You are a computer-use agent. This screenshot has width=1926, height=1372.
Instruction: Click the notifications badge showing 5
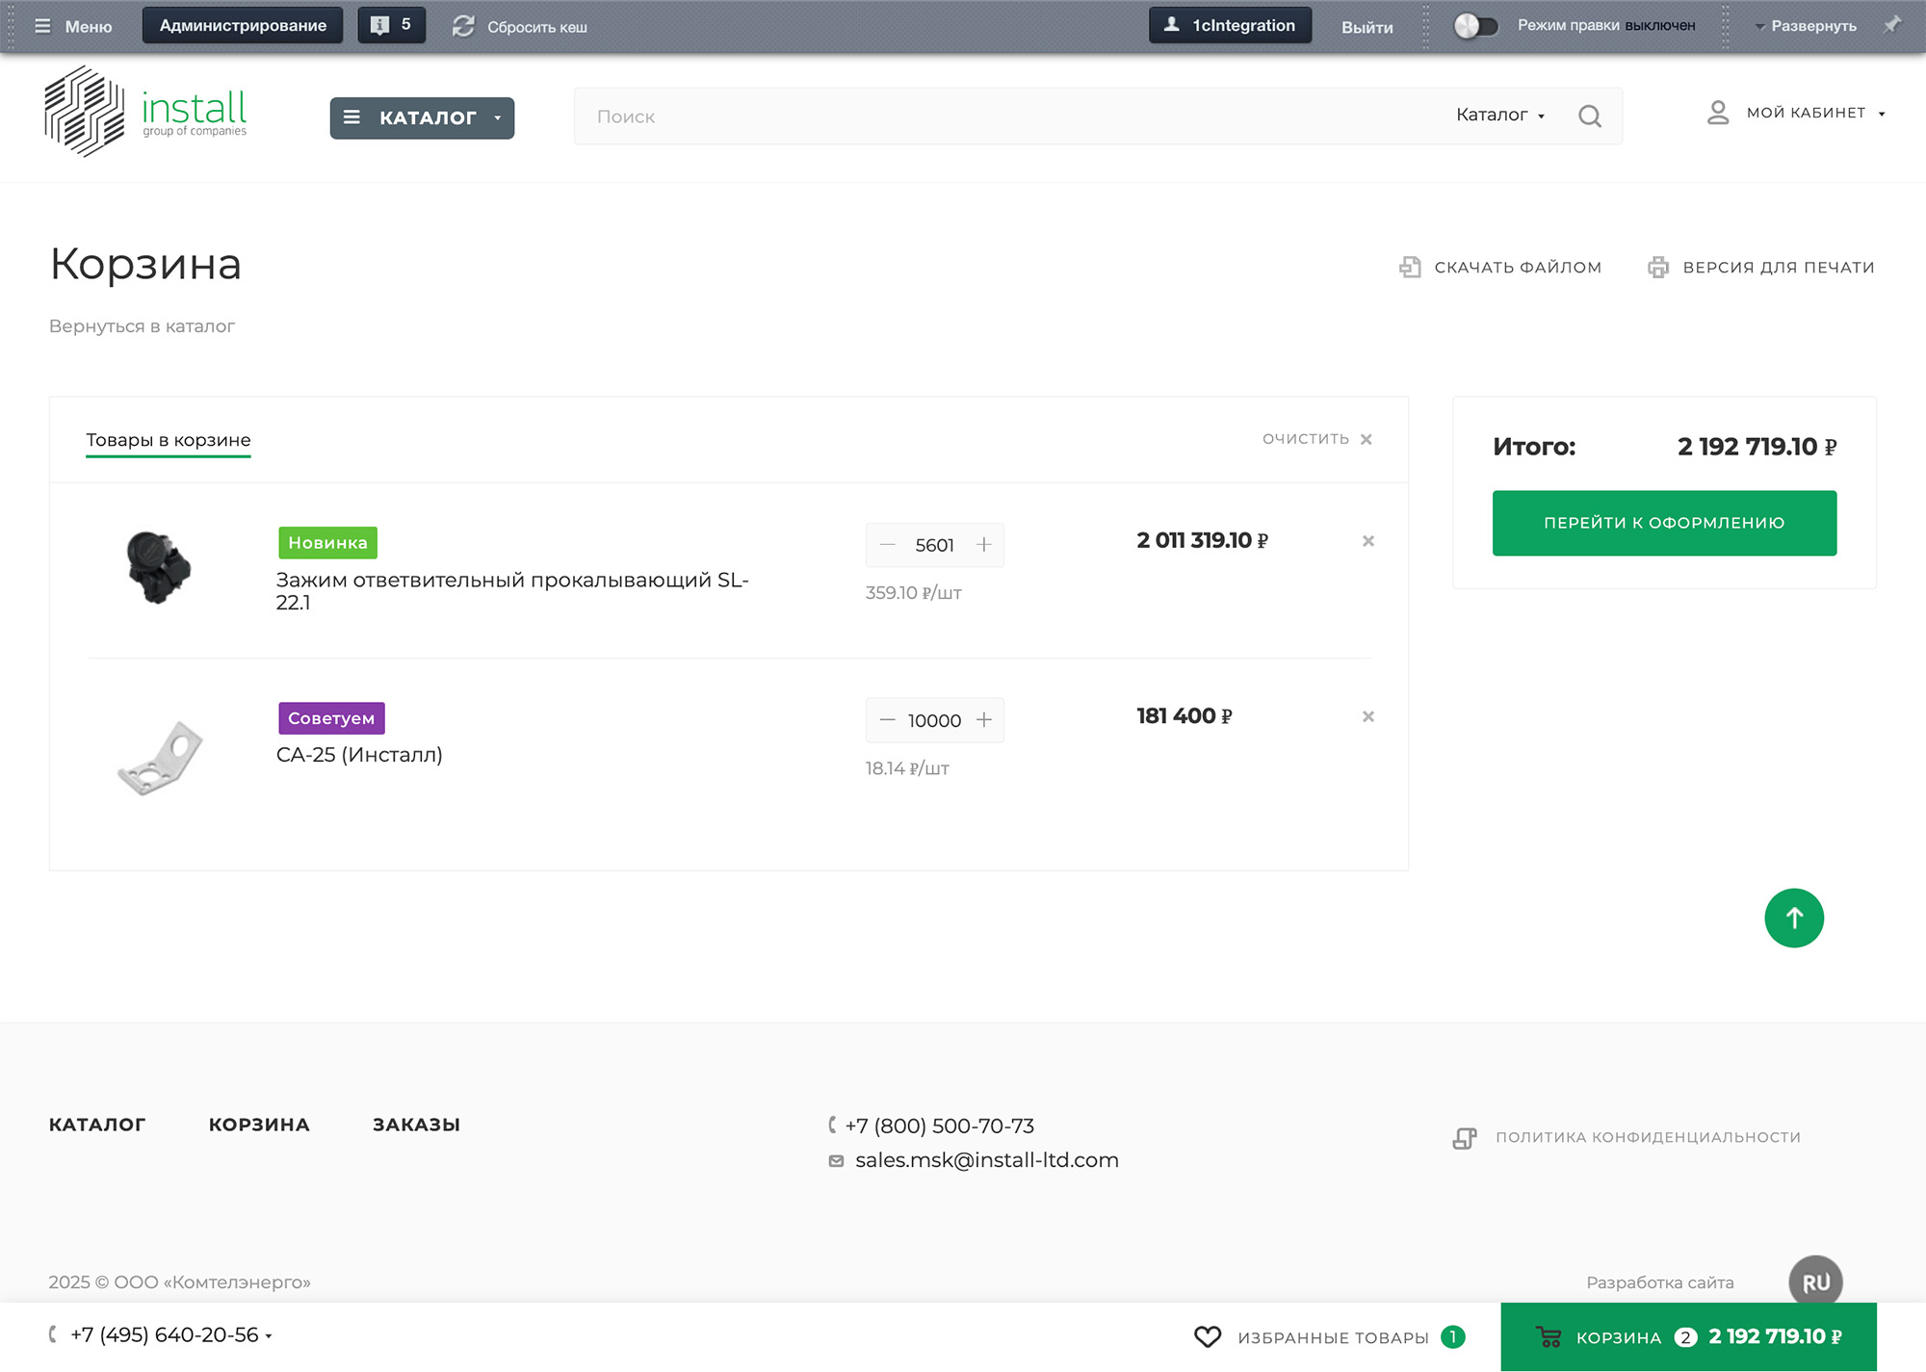[391, 25]
